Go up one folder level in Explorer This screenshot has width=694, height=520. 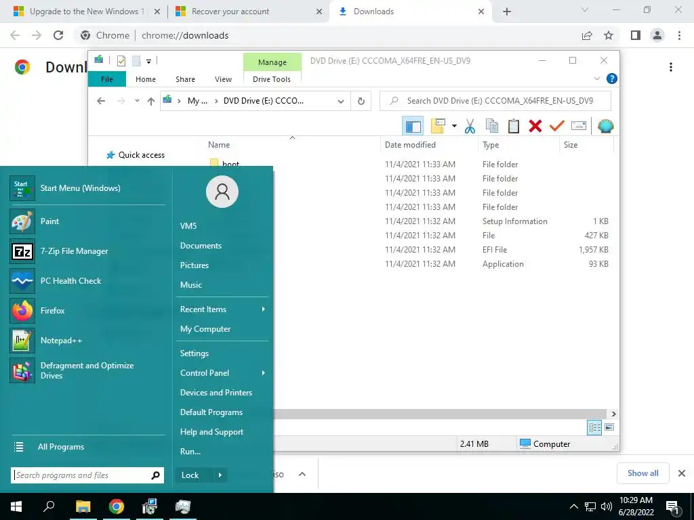click(x=151, y=102)
